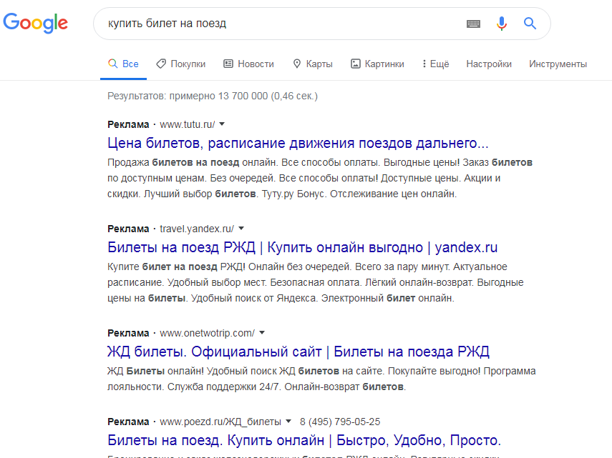612x458 pixels.
Task: Click the map pin icon beside Карты
Action: click(297, 64)
